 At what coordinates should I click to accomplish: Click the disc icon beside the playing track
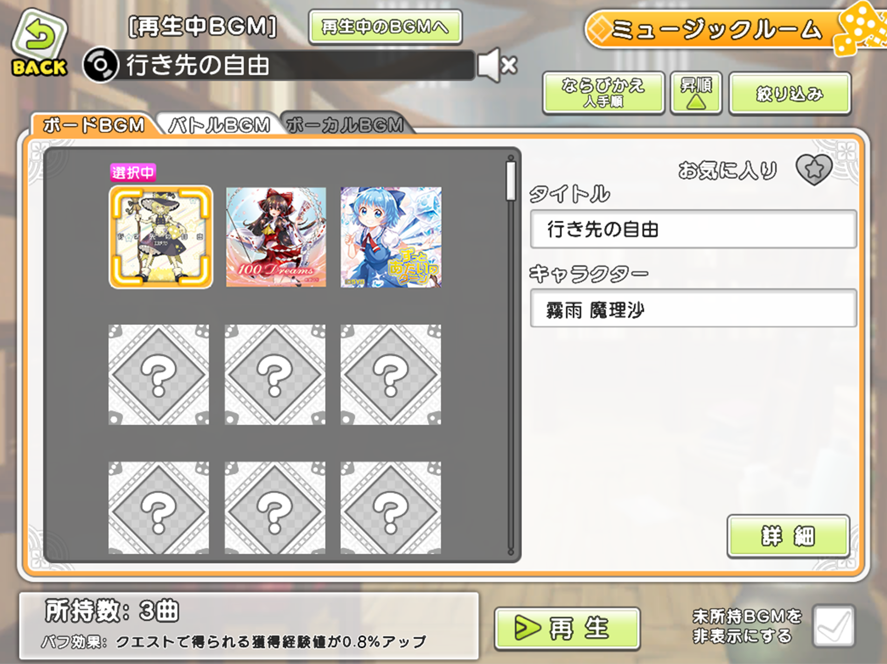(101, 65)
